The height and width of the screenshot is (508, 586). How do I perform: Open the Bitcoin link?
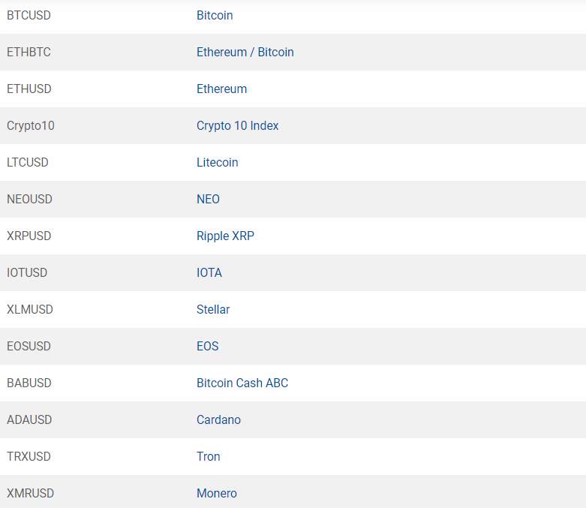click(x=215, y=15)
